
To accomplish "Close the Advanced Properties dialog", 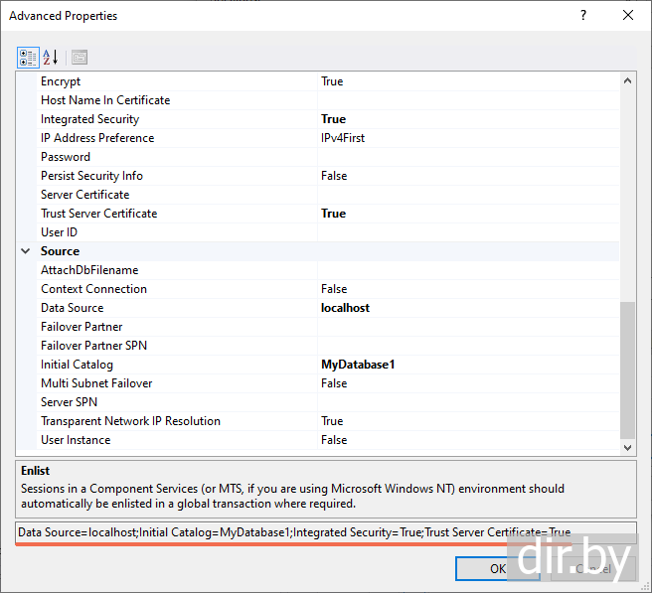I will click(x=627, y=16).
